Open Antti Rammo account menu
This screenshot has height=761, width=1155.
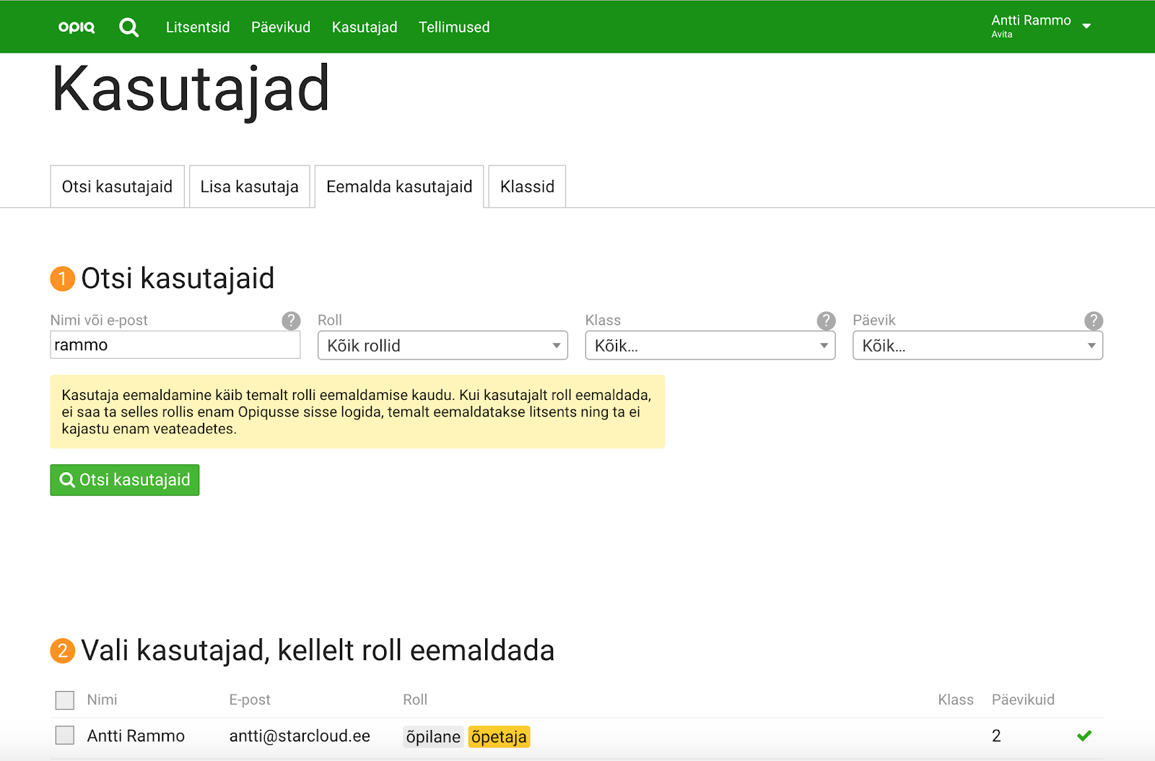pos(1040,26)
